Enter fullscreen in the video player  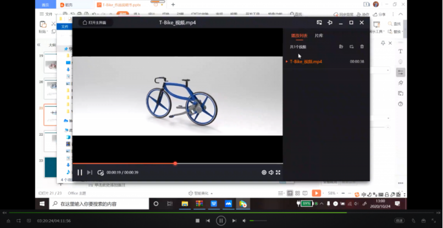(278, 173)
